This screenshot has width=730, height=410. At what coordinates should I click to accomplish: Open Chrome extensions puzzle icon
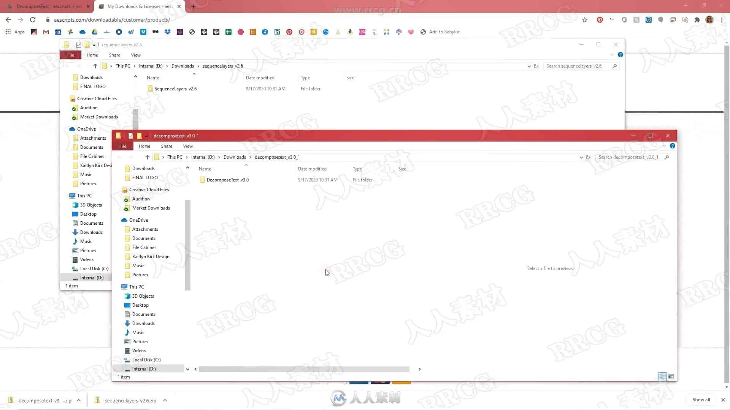coord(697,20)
